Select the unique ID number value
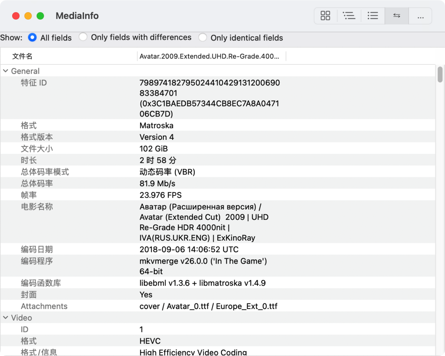445x356 pixels. [210, 98]
